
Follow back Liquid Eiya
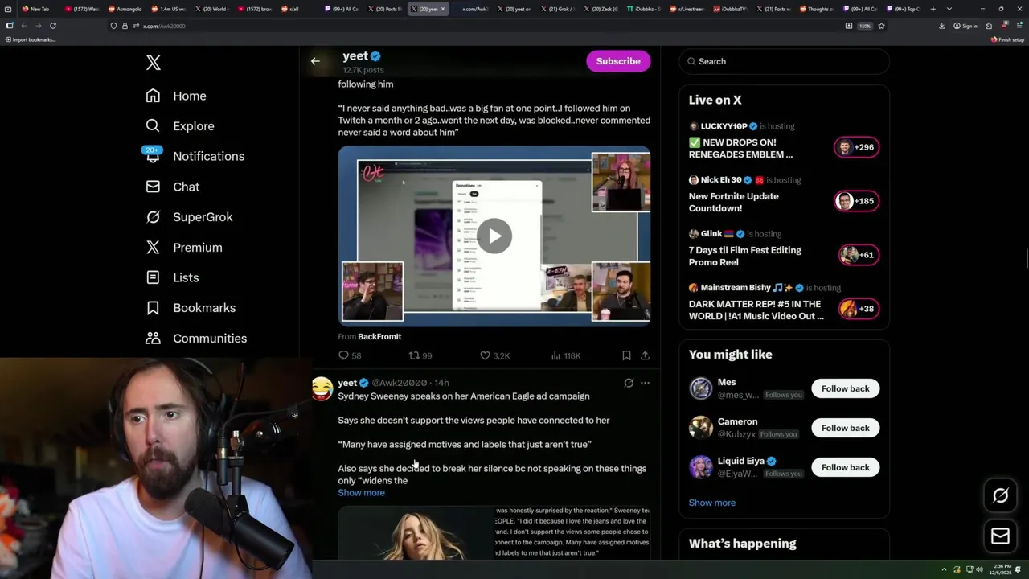pyautogui.click(x=845, y=467)
